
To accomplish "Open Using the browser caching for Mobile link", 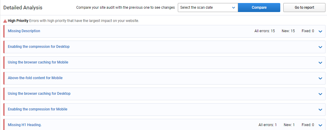I will click(x=38, y=62).
